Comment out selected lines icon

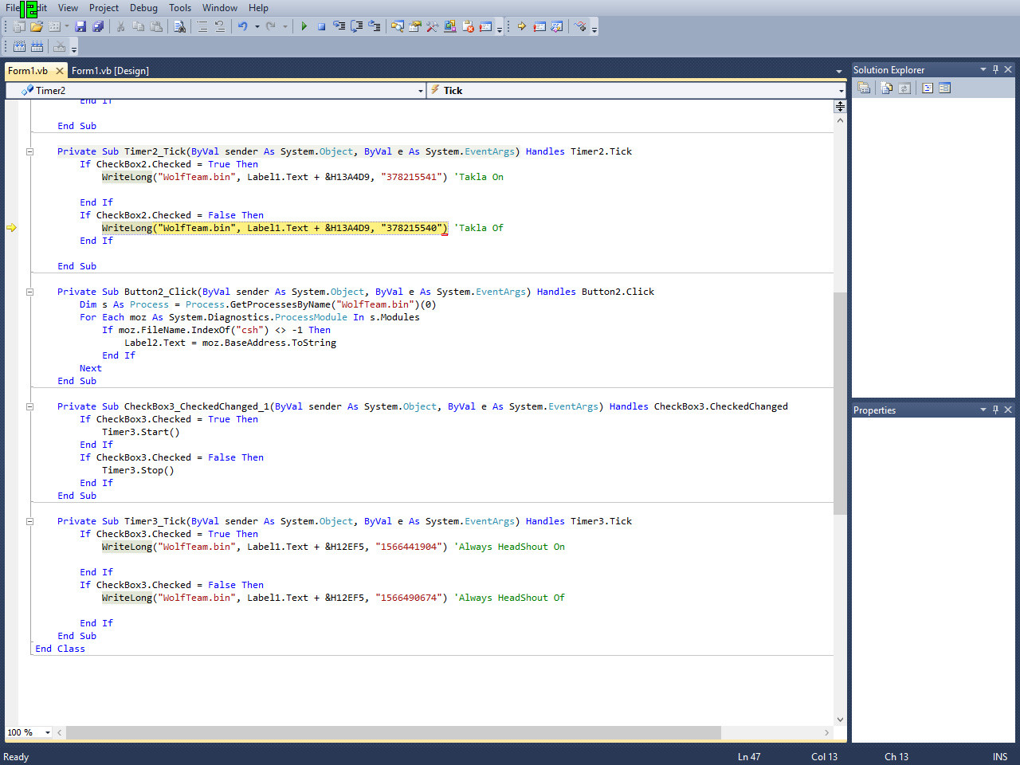pos(202,26)
